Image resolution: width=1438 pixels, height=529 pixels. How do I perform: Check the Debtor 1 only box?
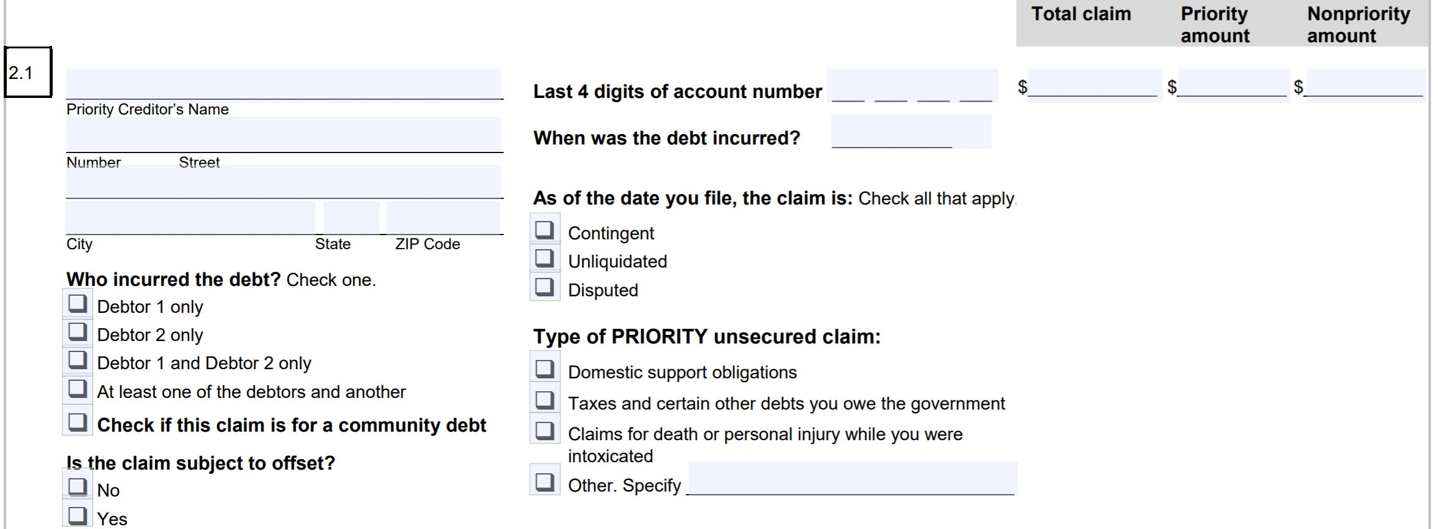[x=78, y=304]
